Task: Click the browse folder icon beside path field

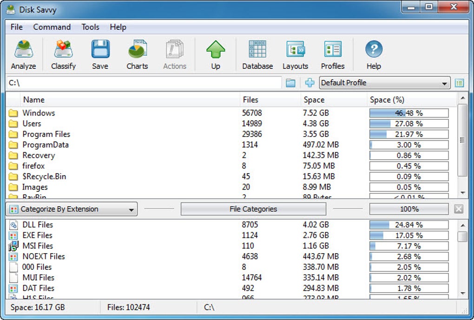Action: click(x=290, y=83)
